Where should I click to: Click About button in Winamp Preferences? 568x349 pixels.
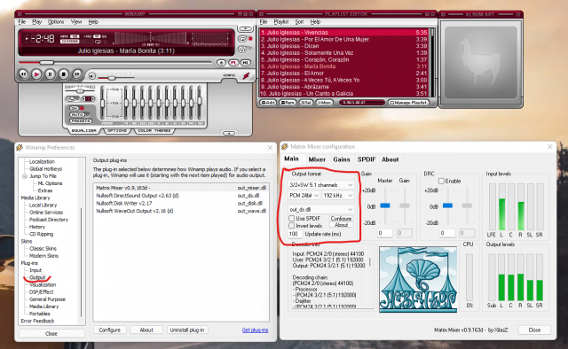(x=146, y=330)
